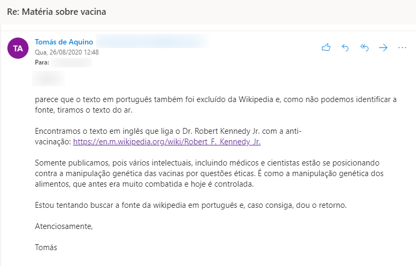Click the closing word 'Atenciosamente,'
The height and width of the screenshot is (266, 416).
pyautogui.click(x=64, y=226)
